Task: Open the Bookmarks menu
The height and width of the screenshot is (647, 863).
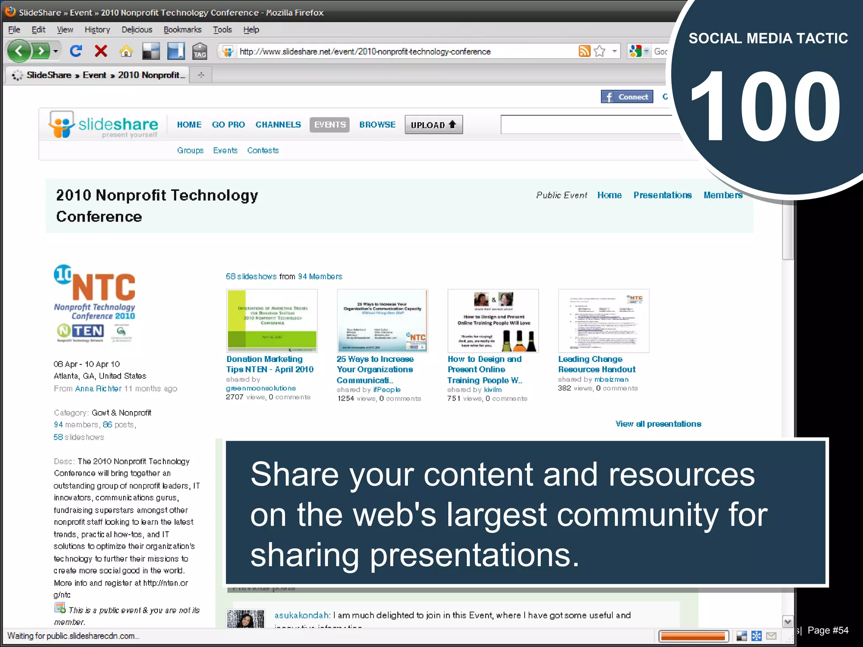Action: point(182,29)
